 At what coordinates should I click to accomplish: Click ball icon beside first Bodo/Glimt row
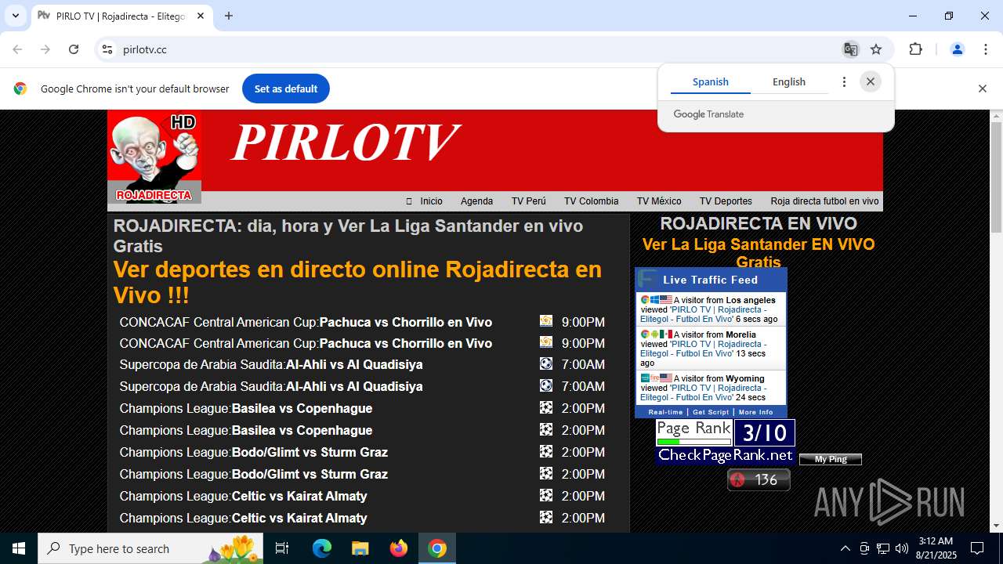546,451
